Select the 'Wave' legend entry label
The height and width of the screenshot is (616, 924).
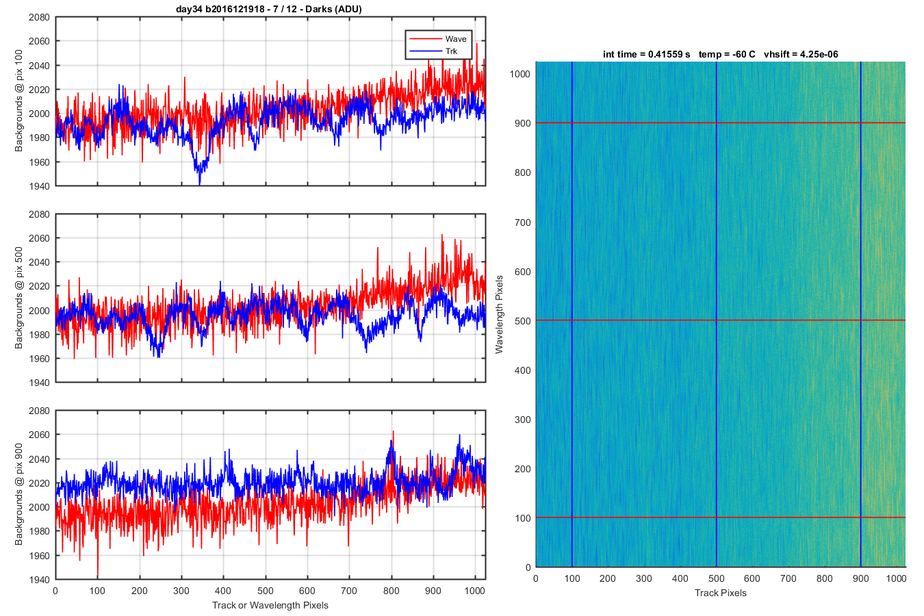pos(456,39)
